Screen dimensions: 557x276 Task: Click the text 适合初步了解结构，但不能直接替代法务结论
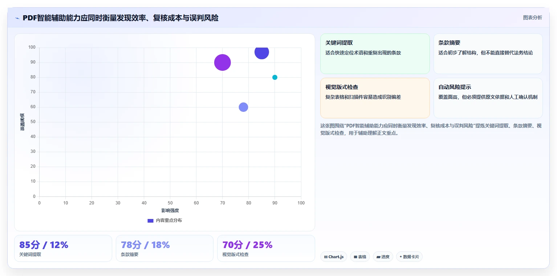[x=485, y=53]
